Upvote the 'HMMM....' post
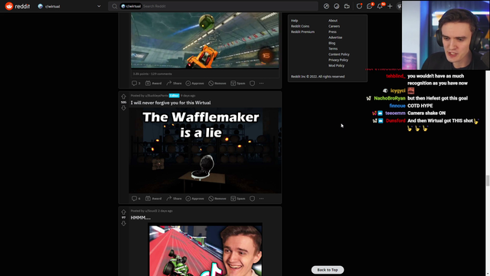This screenshot has width=490, height=276. click(x=123, y=212)
